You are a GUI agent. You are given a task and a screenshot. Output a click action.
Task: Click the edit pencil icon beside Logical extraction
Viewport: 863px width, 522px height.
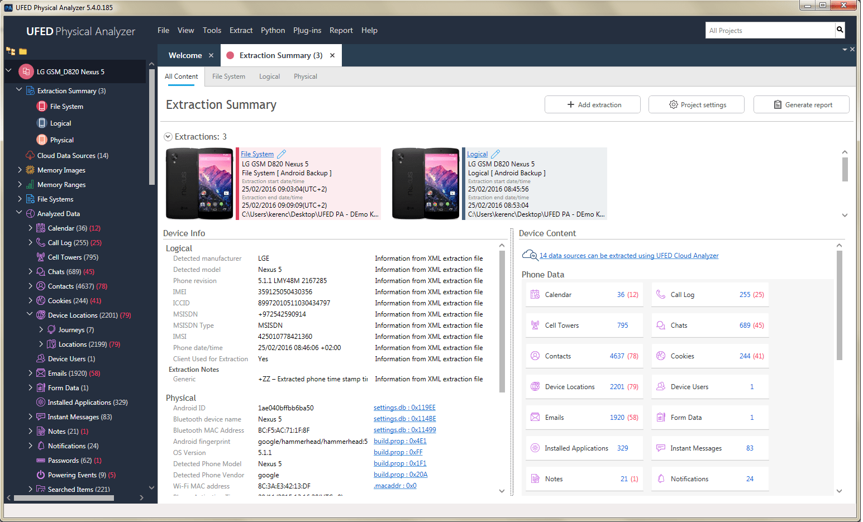pyautogui.click(x=495, y=154)
